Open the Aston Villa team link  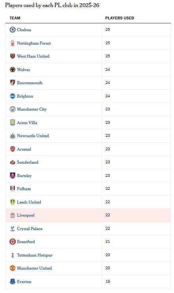(27, 123)
